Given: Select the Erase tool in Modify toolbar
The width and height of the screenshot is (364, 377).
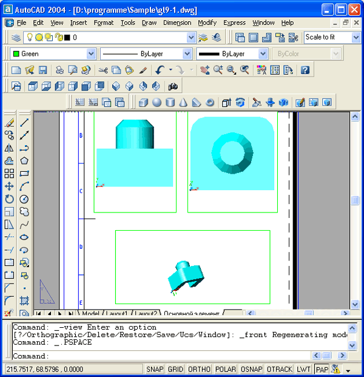Looking at the screenshot, I should [x=9, y=122].
